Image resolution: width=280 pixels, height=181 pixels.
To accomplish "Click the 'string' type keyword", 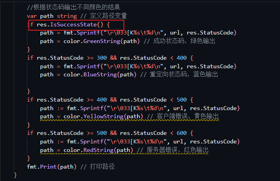I will point(67,16).
